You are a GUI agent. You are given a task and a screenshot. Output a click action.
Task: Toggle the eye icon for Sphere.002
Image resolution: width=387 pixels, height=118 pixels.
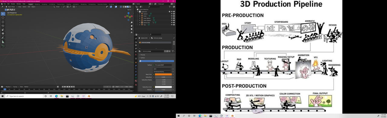172,23
